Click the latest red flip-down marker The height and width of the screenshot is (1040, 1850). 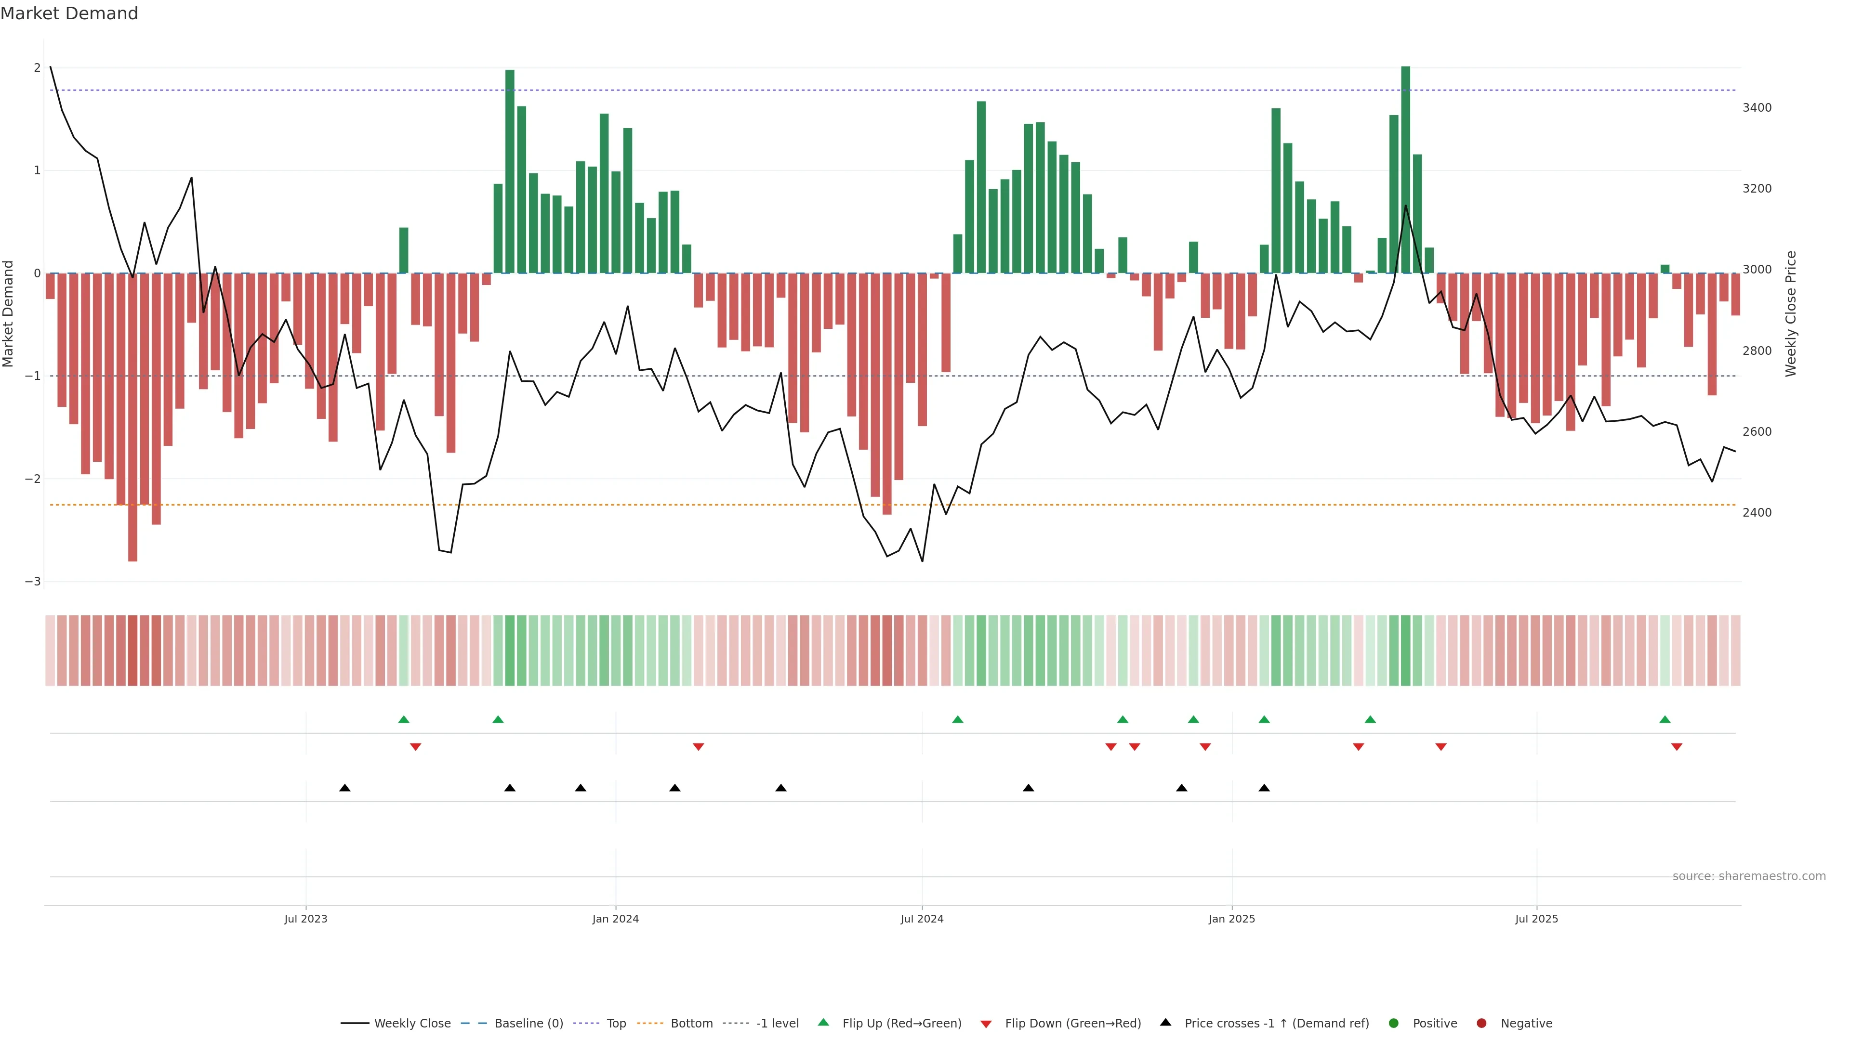tap(1677, 747)
